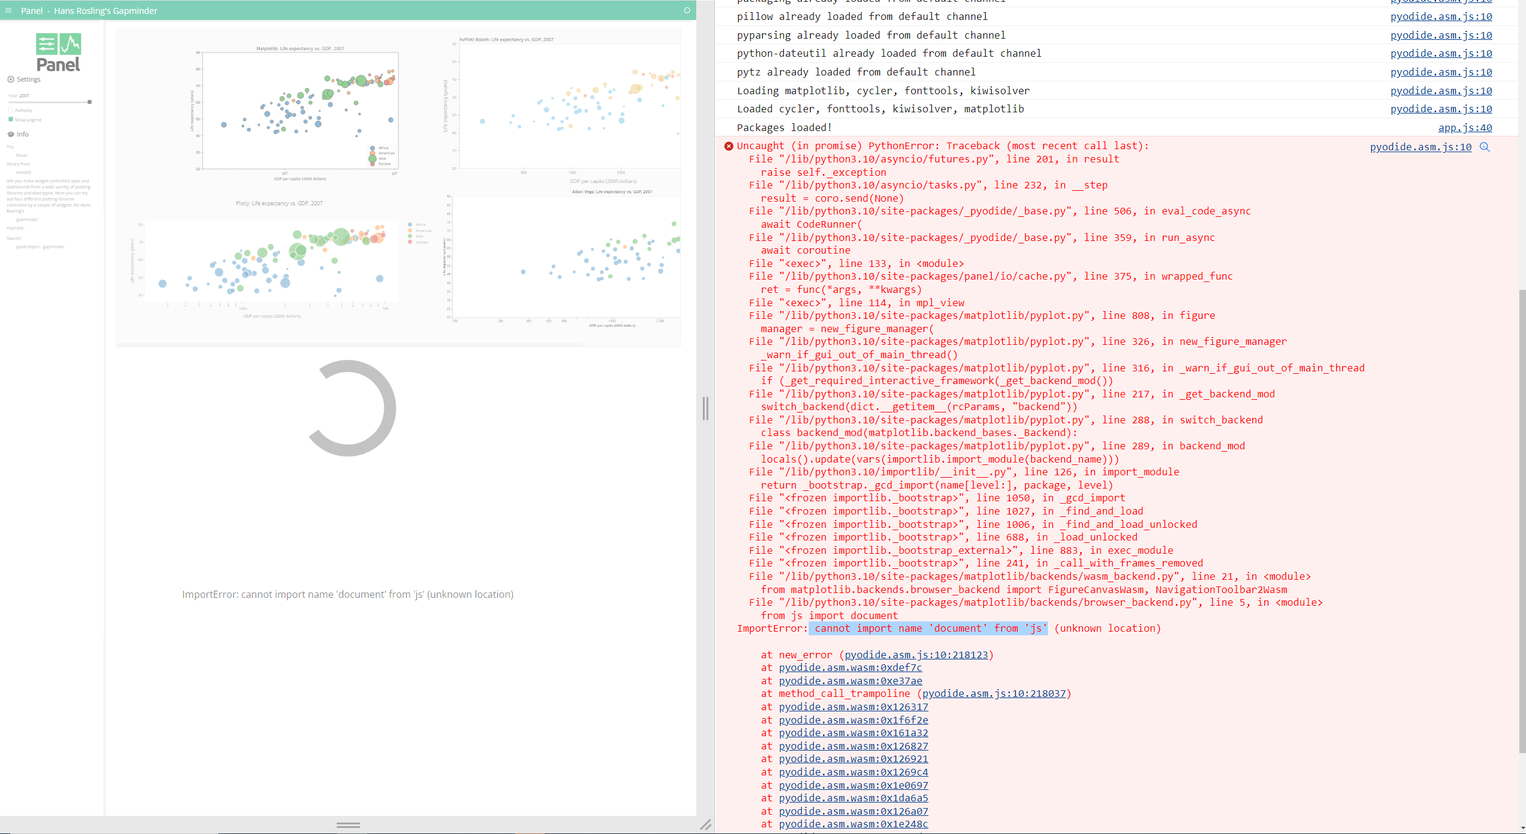The height and width of the screenshot is (834, 1526).
Task: Click the Panel logo image
Action: (59, 53)
